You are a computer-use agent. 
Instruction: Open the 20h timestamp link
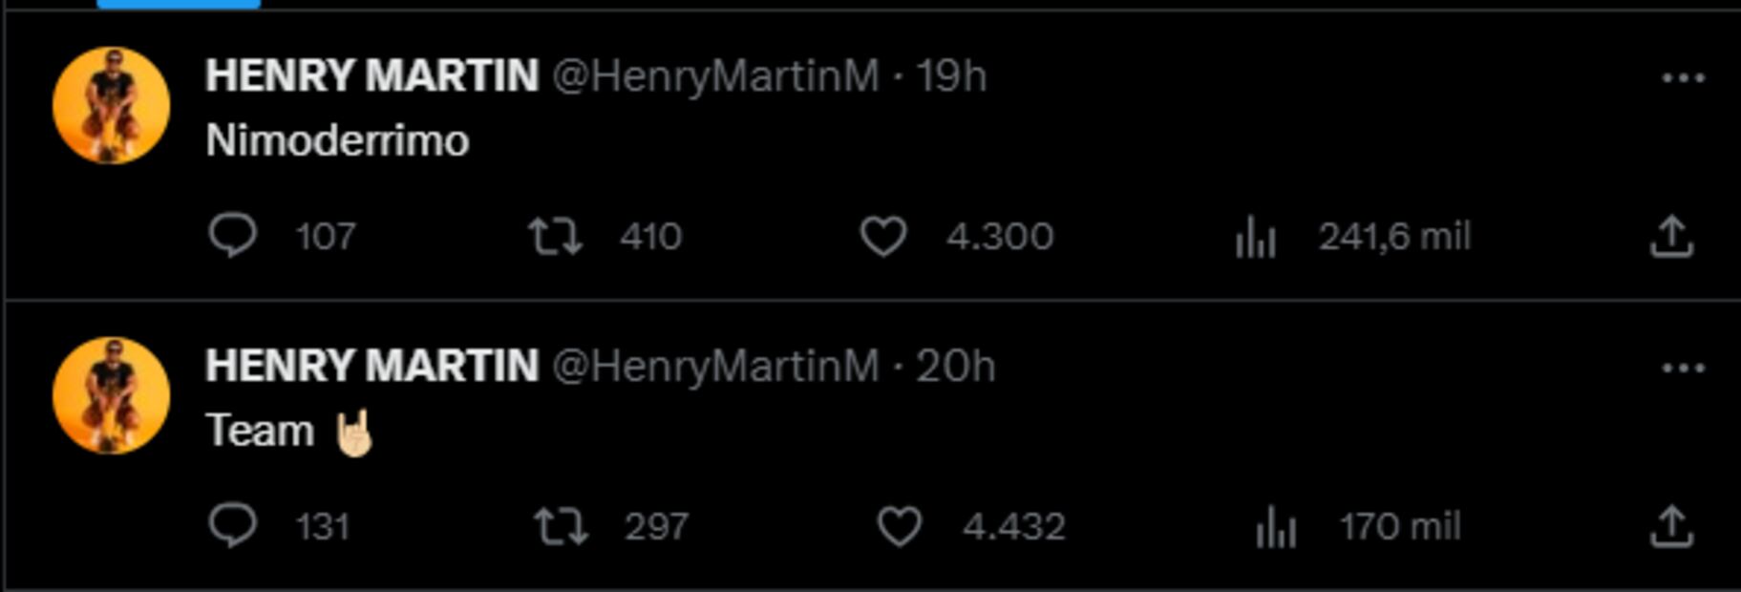pyautogui.click(x=955, y=367)
